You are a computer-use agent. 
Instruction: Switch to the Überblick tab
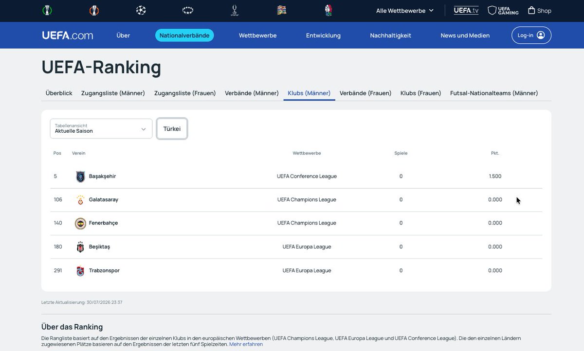pyautogui.click(x=59, y=93)
